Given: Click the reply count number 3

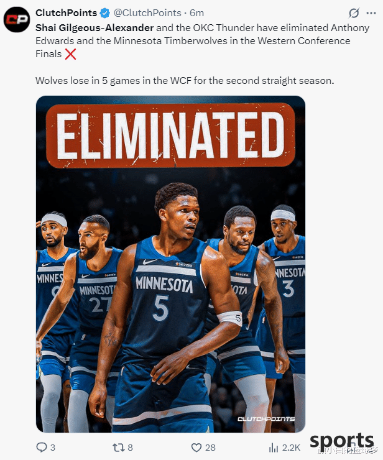Looking at the screenshot, I should click(52, 448).
